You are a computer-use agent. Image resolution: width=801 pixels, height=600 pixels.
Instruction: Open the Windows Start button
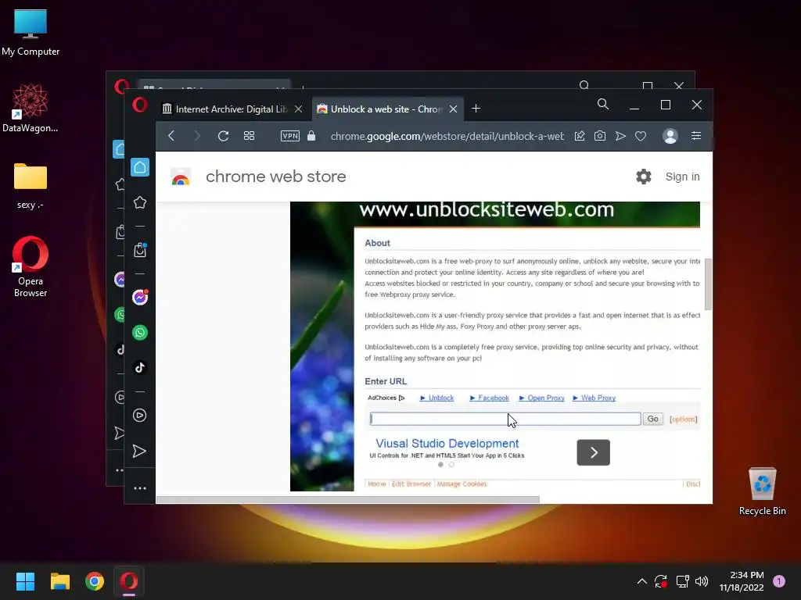(x=25, y=581)
